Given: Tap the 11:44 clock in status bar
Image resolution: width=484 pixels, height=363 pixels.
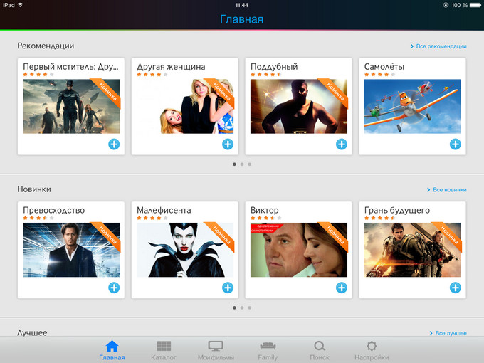Looking at the screenshot, I should 242,5.
